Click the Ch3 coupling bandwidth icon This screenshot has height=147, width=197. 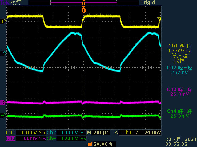[x=42, y=138]
